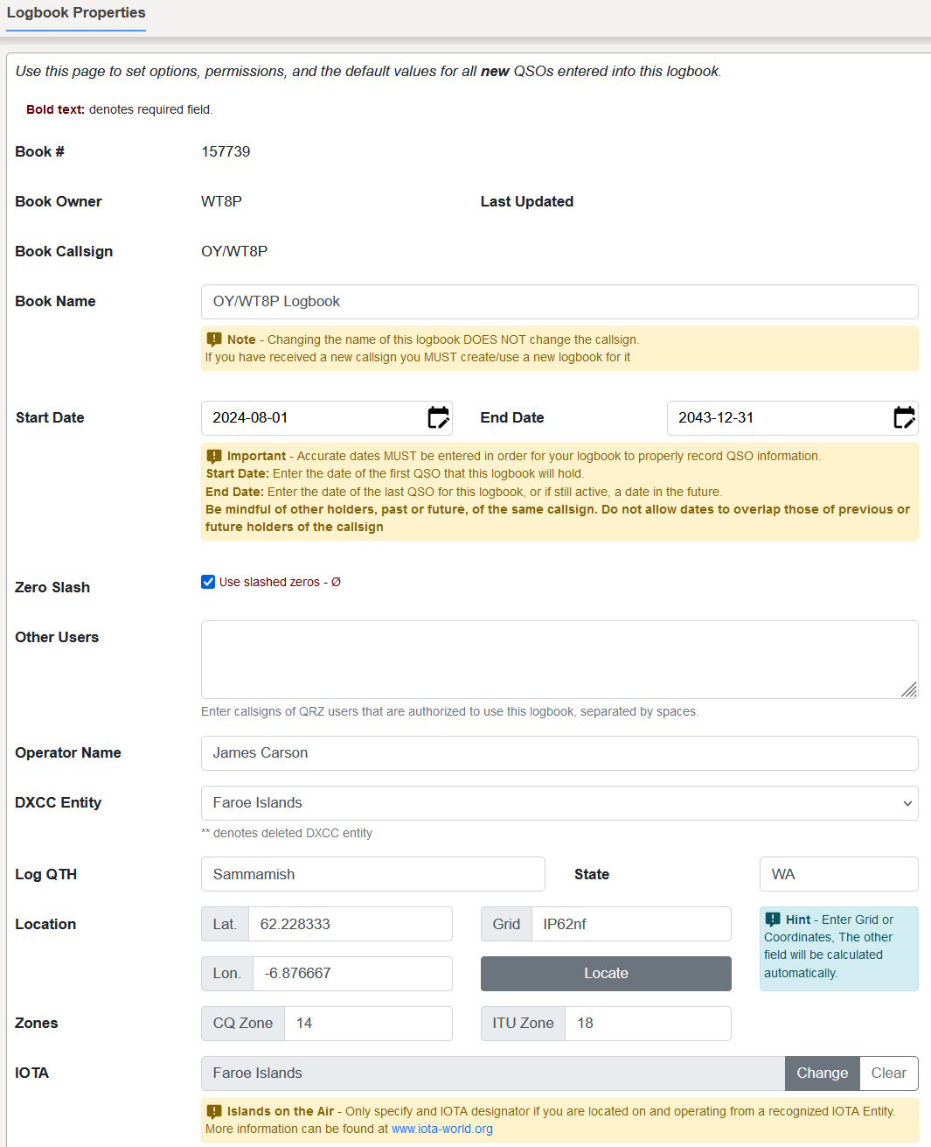Open the End Date calendar picker
Viewport: 931px width, 1147px height.
click(x=903, y=417)
